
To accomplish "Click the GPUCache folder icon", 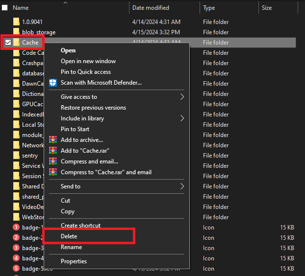I will (x=16, y=104).
